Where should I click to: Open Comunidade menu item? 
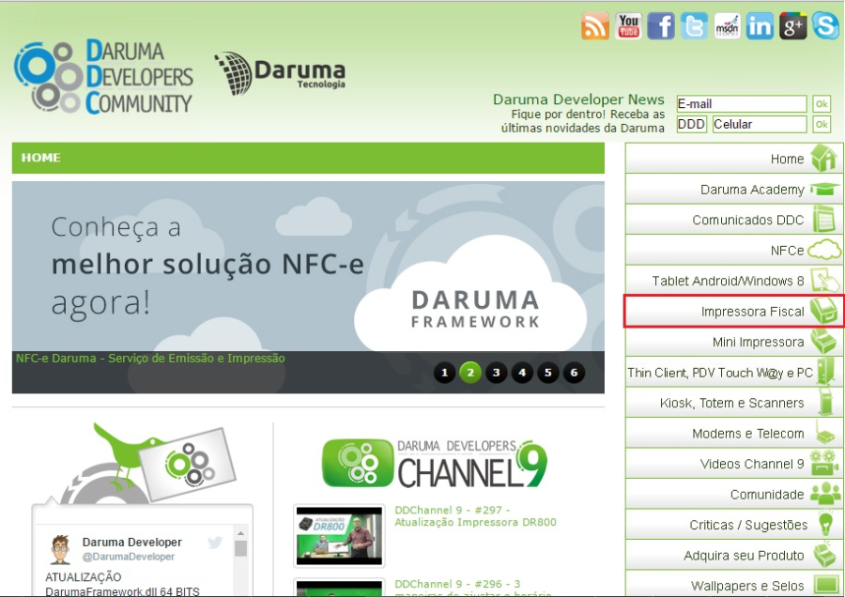tap(734, 494)
